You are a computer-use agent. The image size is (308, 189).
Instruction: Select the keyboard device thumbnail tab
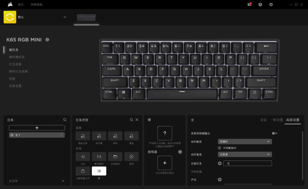coord(86,18)
